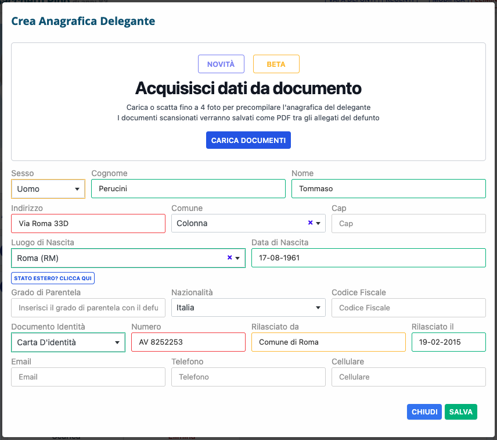Open the Nazionalità dropdown

pyautogui.click(x=248, y=307)
